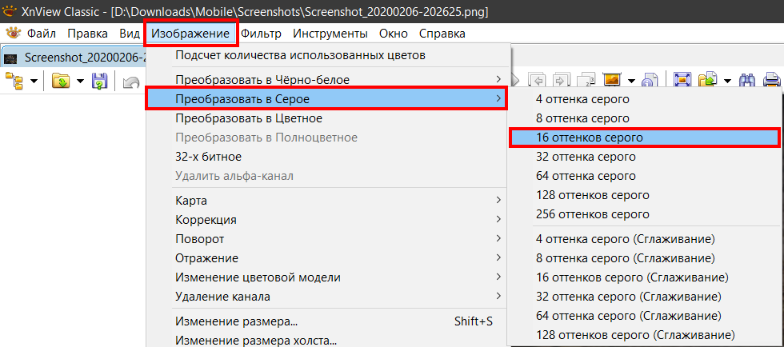Viewport: 784px width, 347px height.
Task: Expand Преобразовать в Серое submenu
Action: [x=328, y=99]
